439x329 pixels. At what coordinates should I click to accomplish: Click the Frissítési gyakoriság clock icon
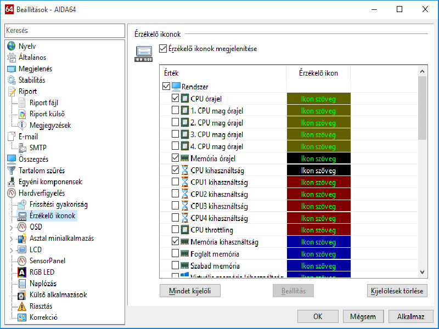[22, 205]
